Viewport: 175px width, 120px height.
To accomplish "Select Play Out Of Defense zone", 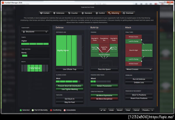I will click(x=104, y=55).
